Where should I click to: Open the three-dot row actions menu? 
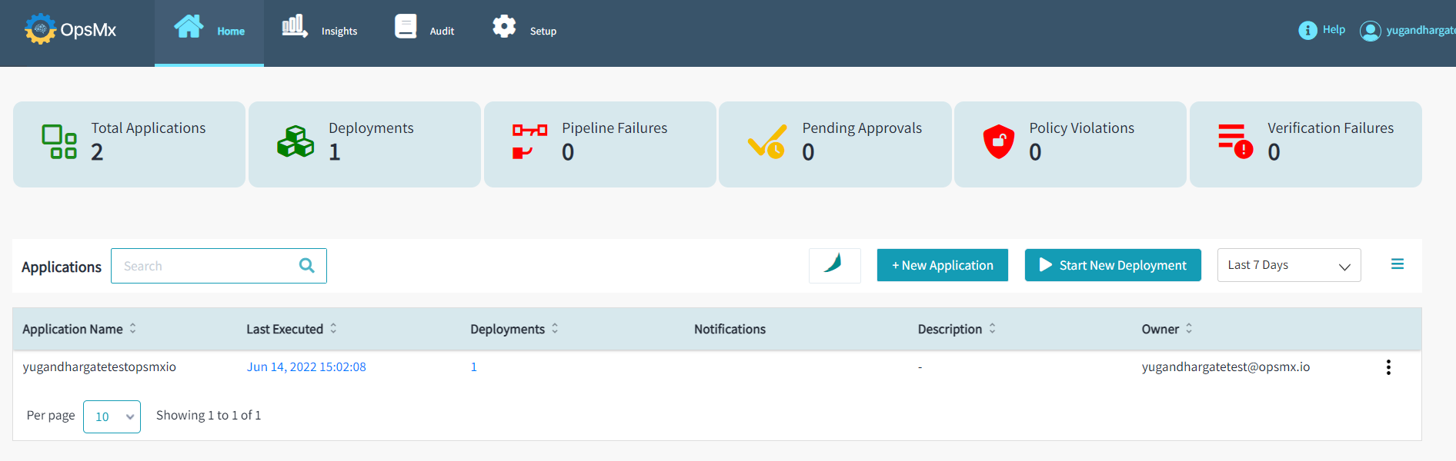point(1388,367)
